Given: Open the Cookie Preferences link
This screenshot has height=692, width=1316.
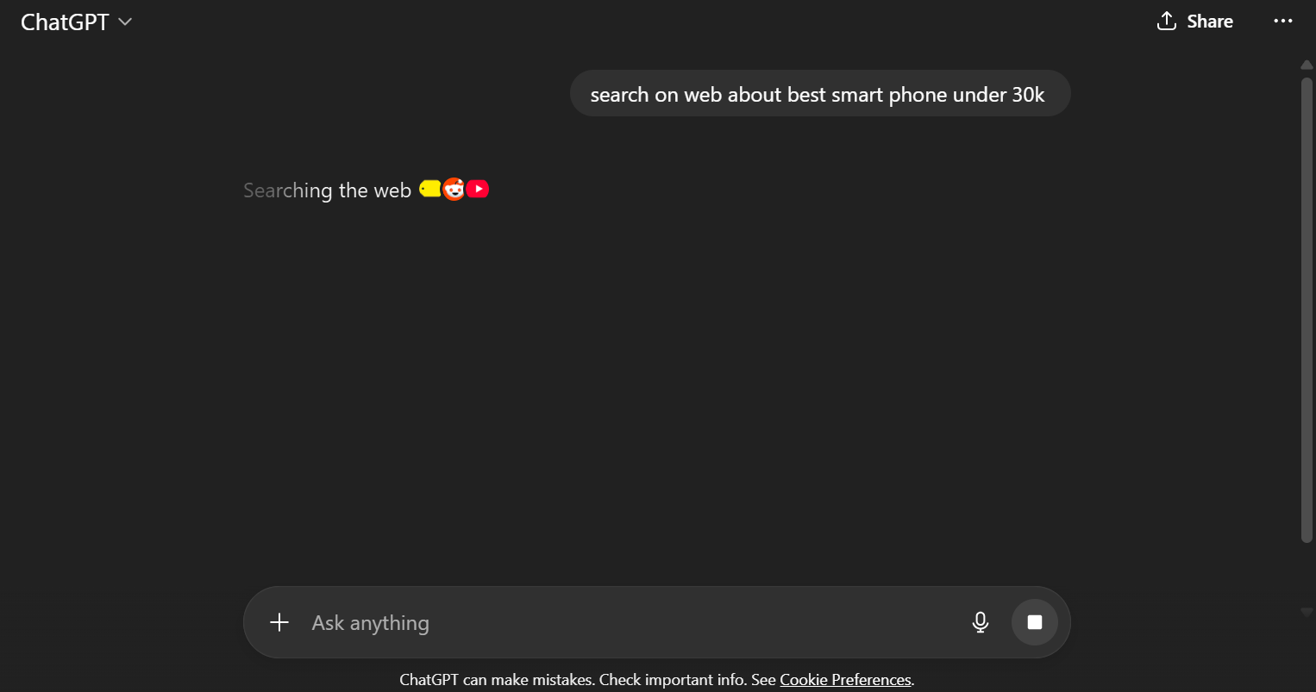Looking at the screenshot, I should (845, 680).
